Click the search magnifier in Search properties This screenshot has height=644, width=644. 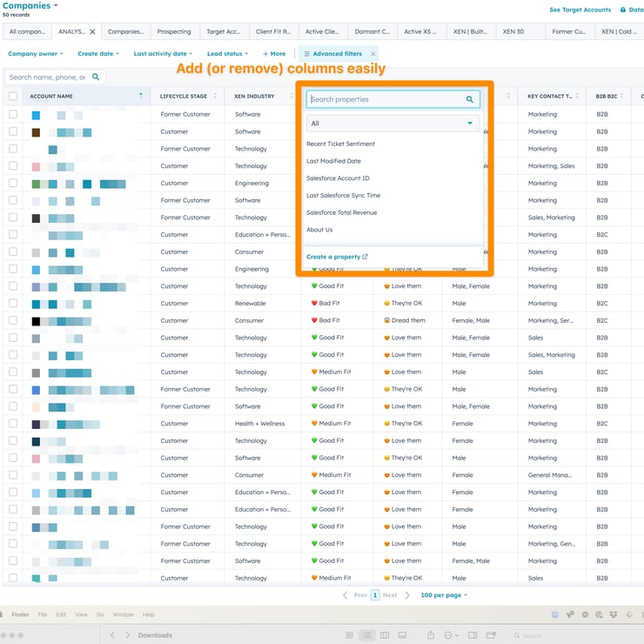[x=470, y=100]
